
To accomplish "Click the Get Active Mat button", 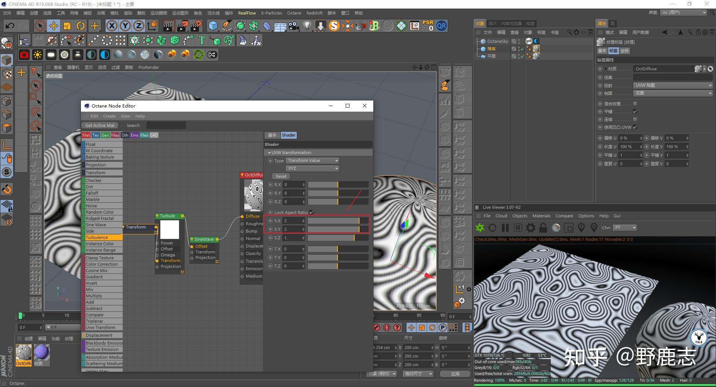I will [100, 125].
